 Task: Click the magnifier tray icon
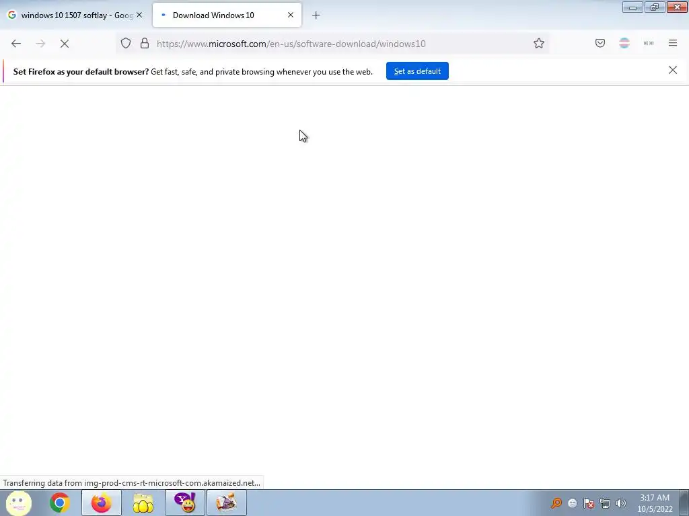pyautogui.click(x=556, y=503)
